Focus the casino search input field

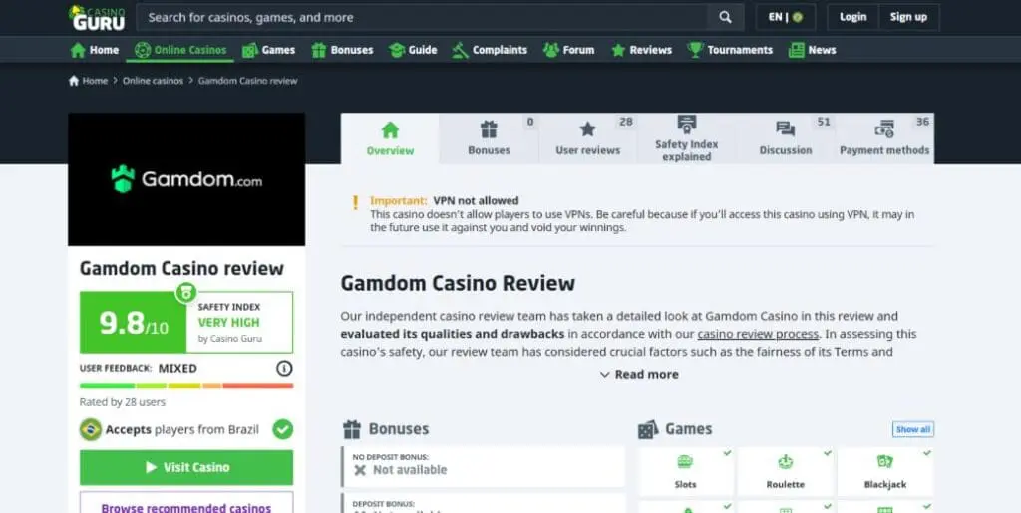[x=422, y=18]
